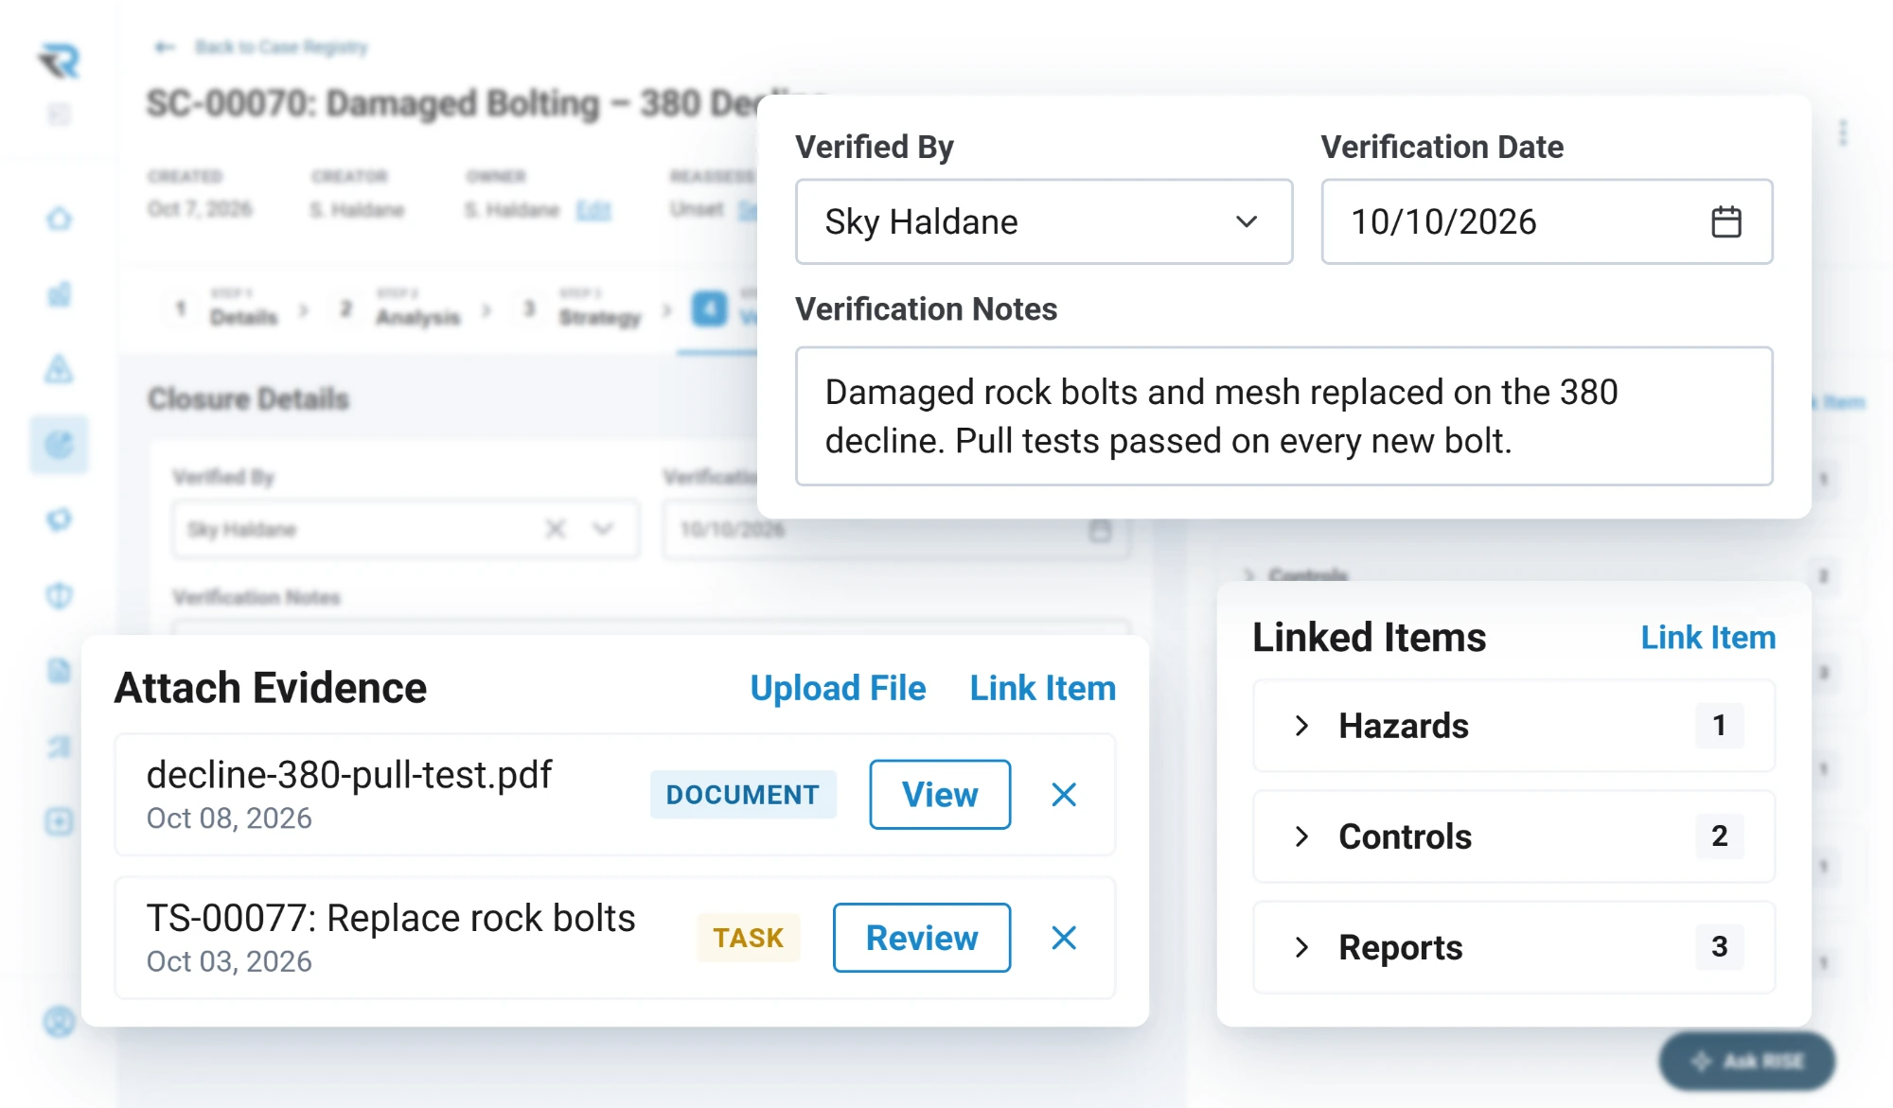This screenshot has height=1108, width=1893.
Task: Select step 4 in the stepper
Action: [x=710, y=308]
